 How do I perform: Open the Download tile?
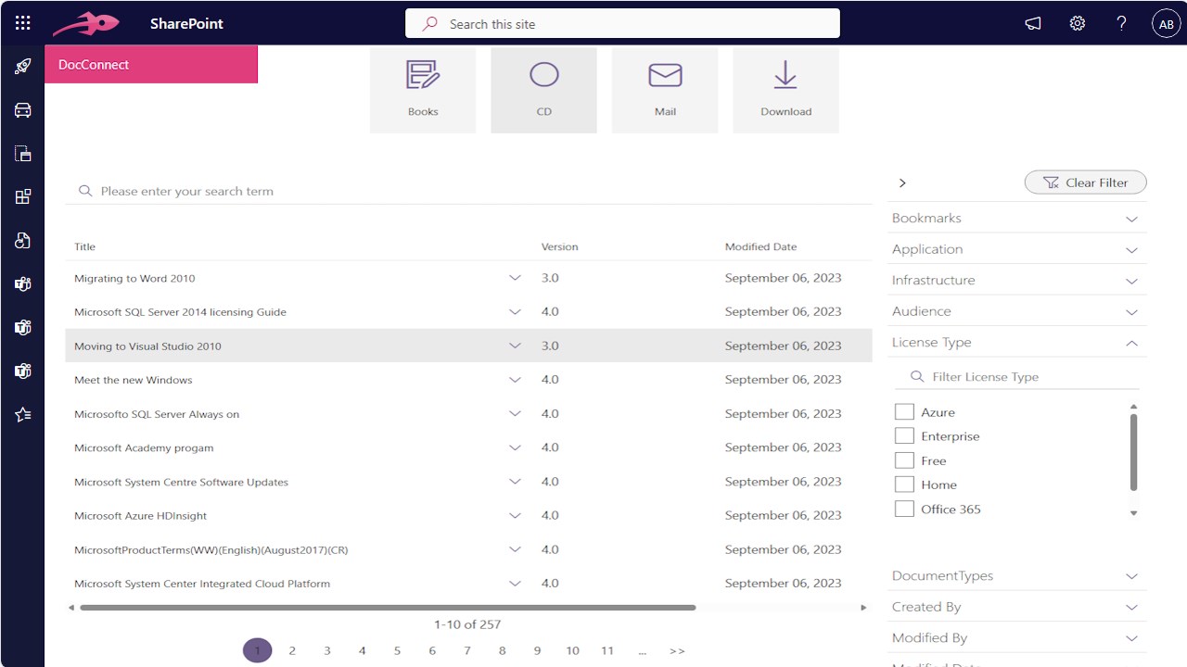[785, 90]
